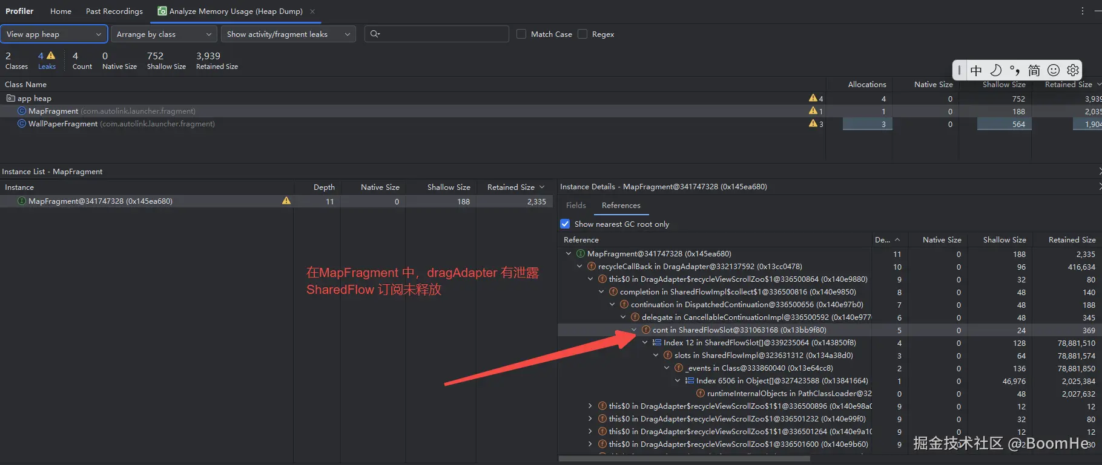Open the profiler three-dot options menu
The height and width of the screenshot is (465, 1102).
1083,11
